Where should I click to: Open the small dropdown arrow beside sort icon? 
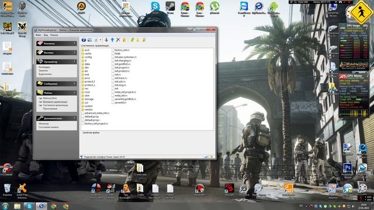pos(101,40)
